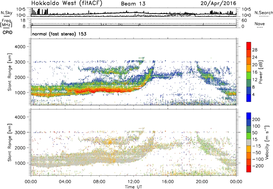Click the sky noise trace in top panel
This screenshot has width=273, height=189.
(x=133, y=13)
